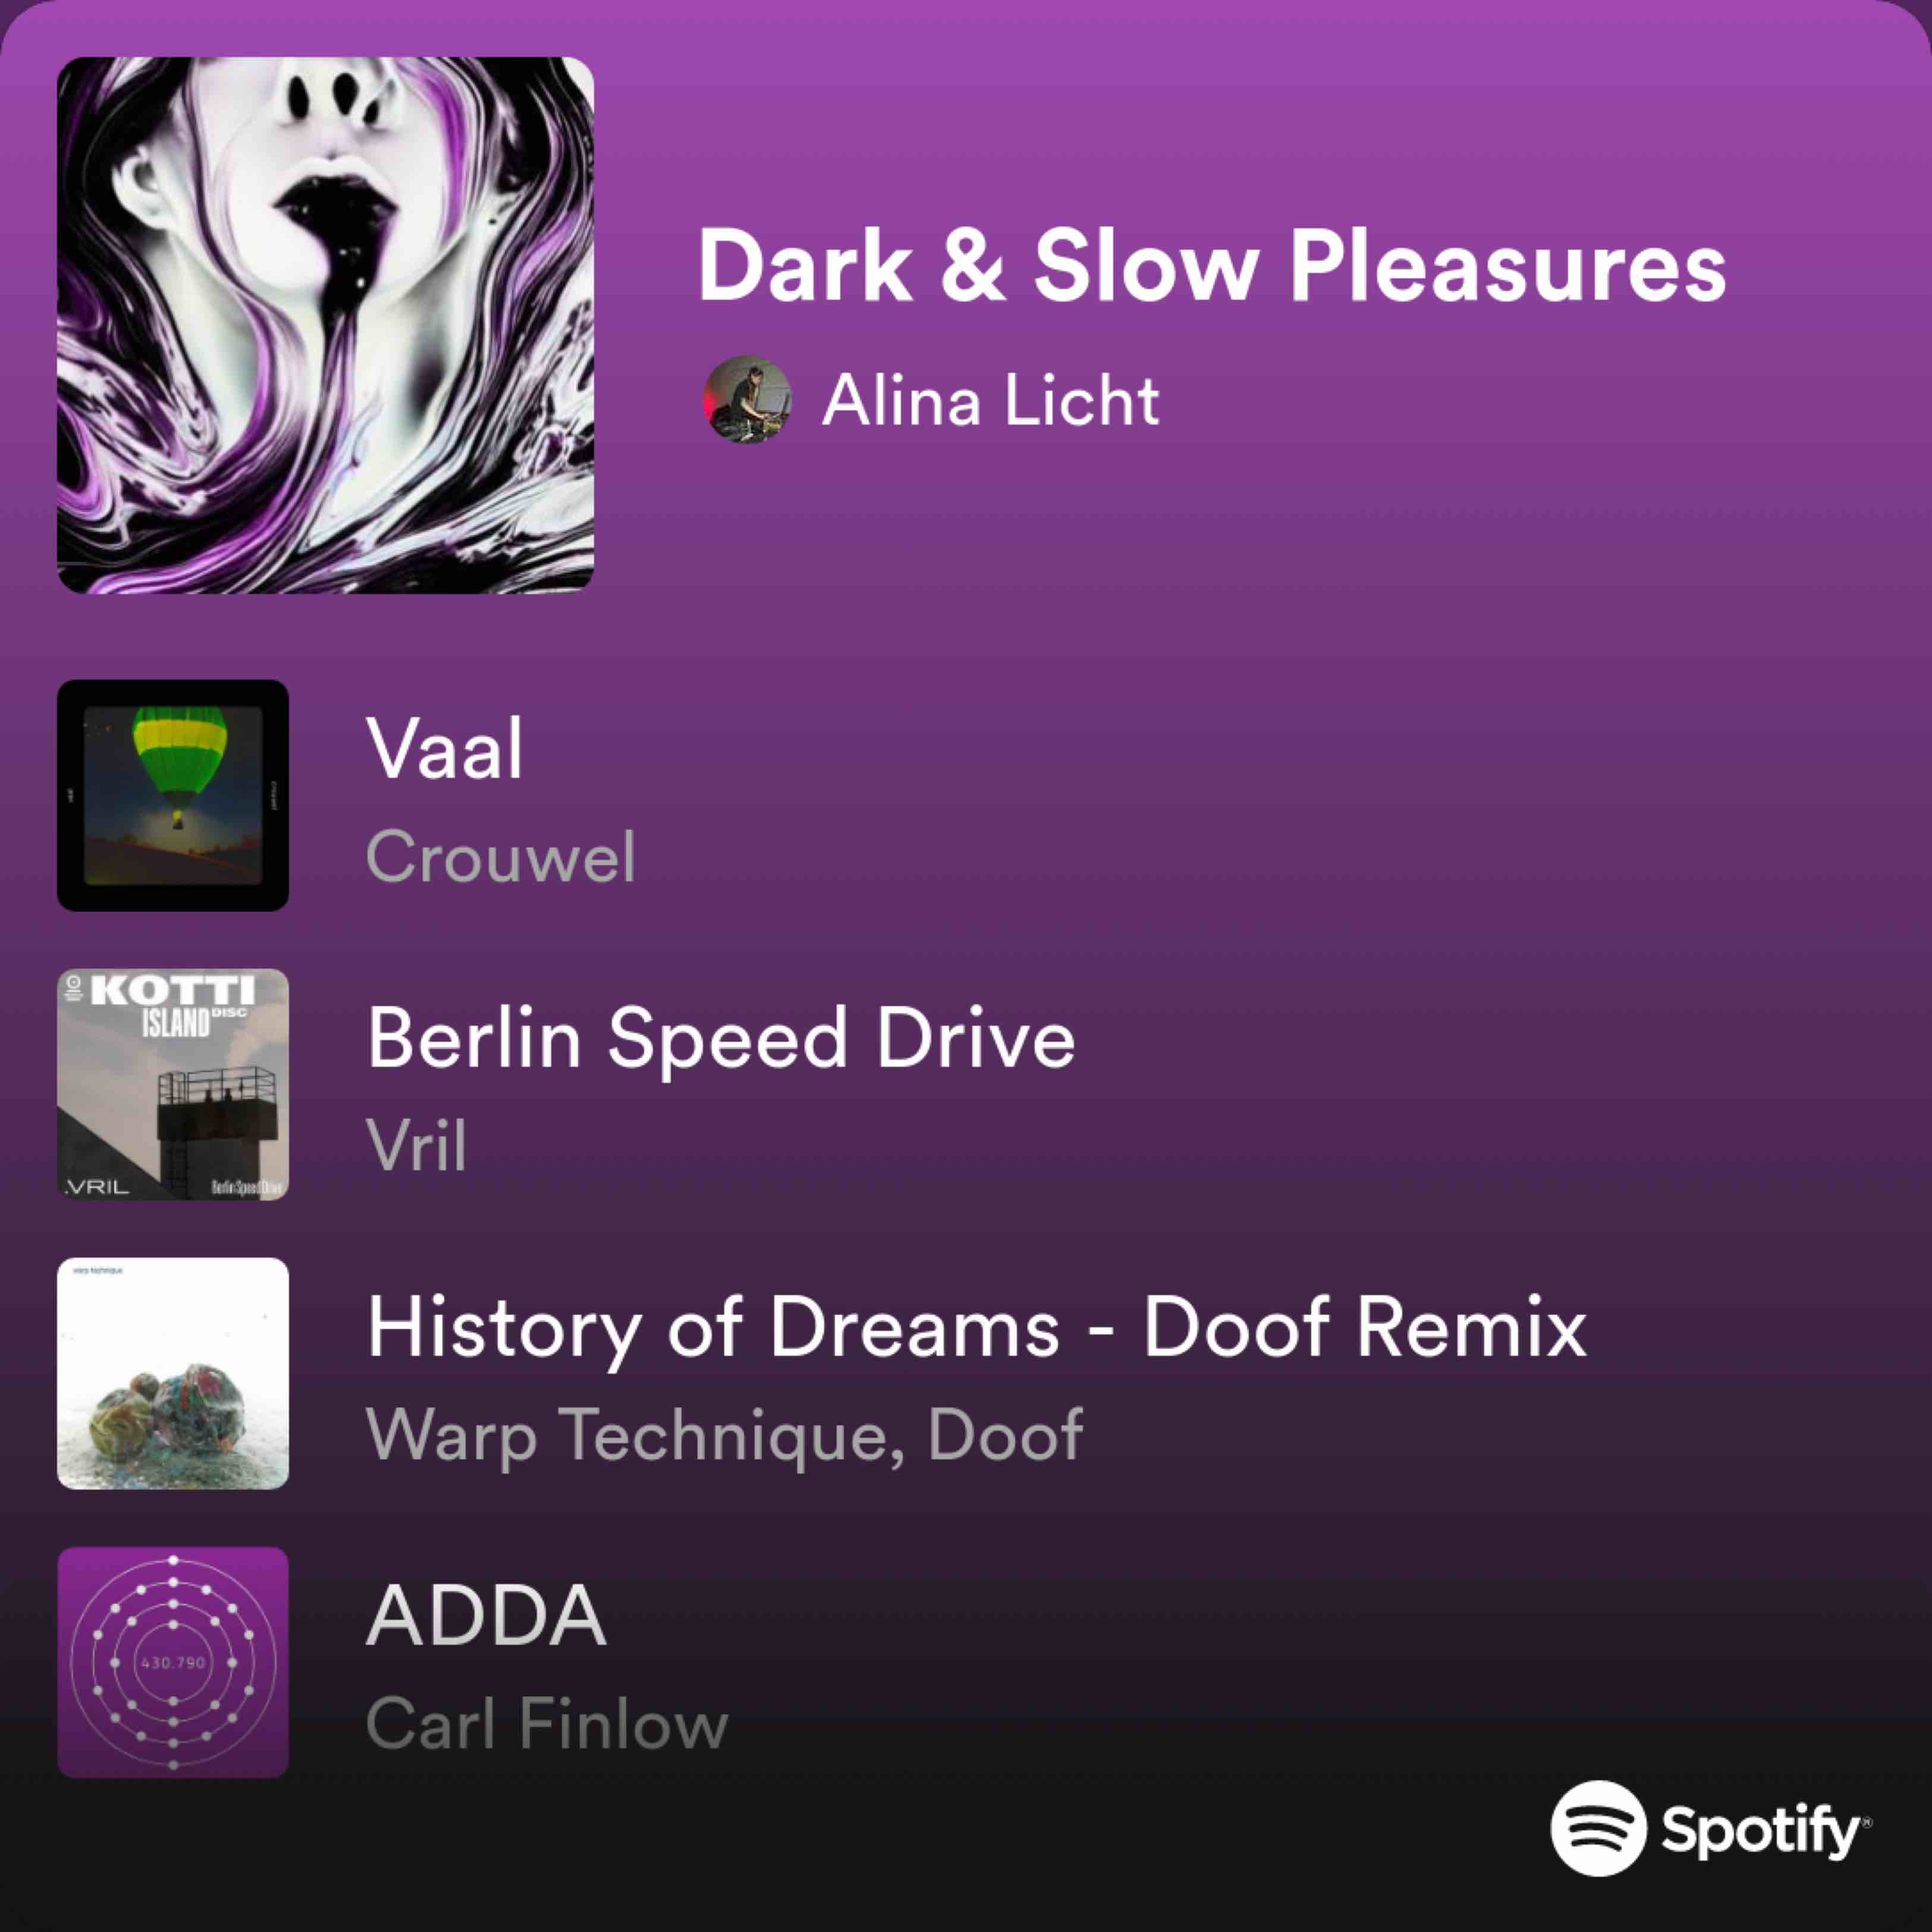This screenshot has height=1932, width=1932.
Task: Open the Dark & Slow Pleasures playlist title
Action: 1212,265
